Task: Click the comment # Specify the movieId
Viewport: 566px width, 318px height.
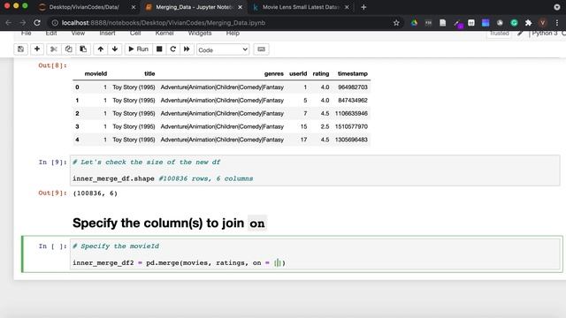Action: tap(116, 246)
